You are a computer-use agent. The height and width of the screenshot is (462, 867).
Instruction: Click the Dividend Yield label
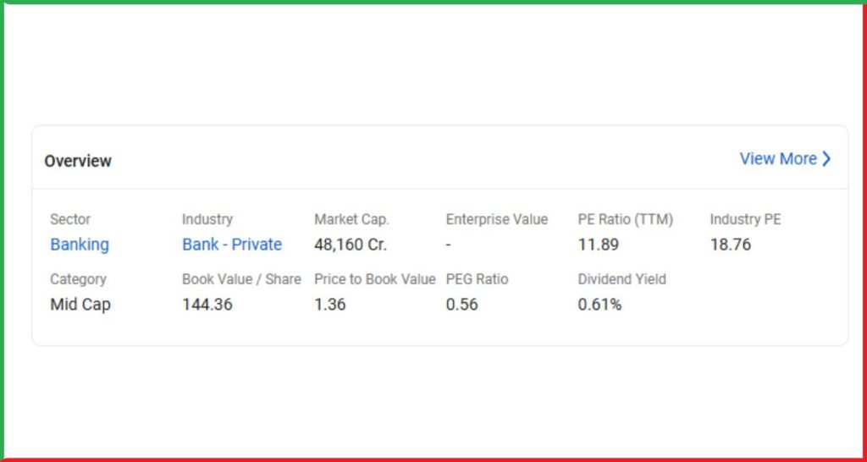pos(621,279)
